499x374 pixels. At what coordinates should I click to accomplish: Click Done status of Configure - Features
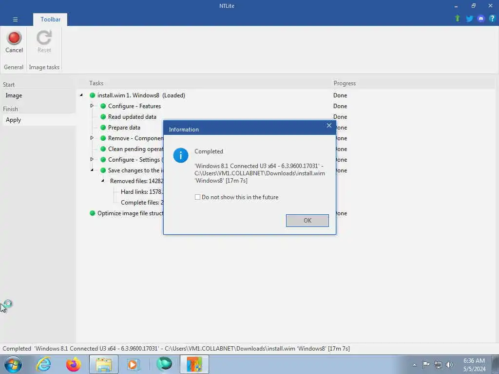click(x=340, y=106)
